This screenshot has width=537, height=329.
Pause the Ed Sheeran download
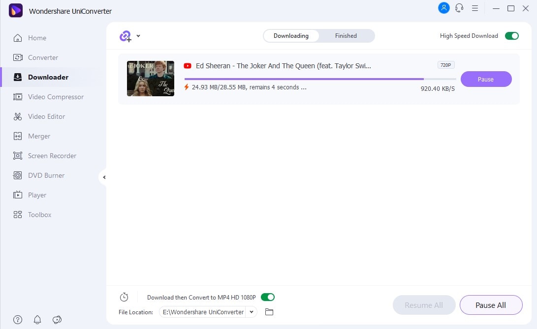[x=486, y=79]
